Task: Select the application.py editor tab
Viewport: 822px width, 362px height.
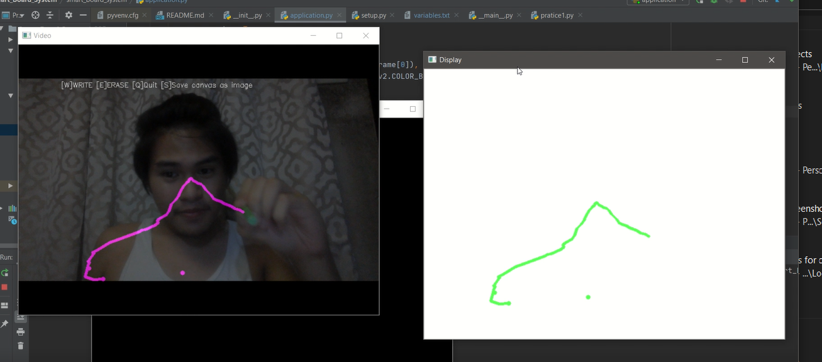Action: 311,15
